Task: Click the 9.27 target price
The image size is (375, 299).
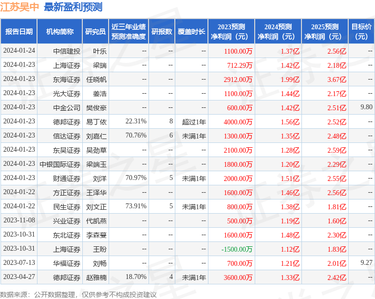Action: pos(366,262)
